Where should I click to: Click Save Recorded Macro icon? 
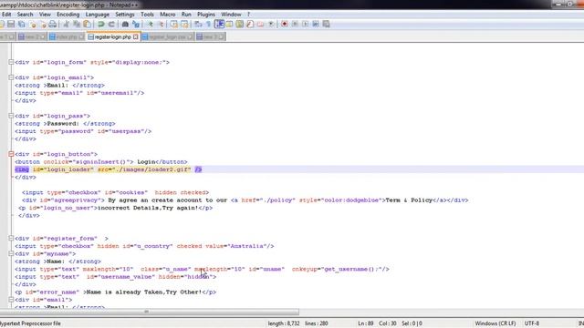[x=327, y=25]
